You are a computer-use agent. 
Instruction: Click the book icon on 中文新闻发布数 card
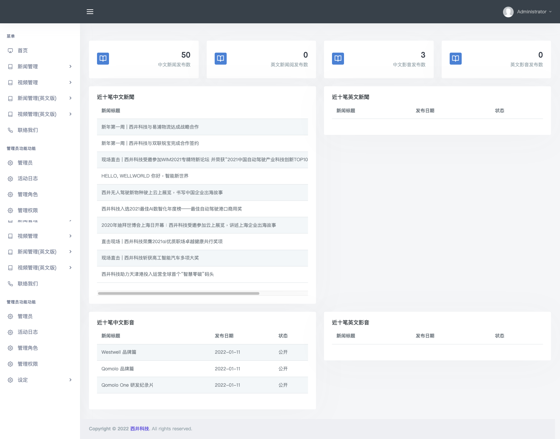pos(103,59)
